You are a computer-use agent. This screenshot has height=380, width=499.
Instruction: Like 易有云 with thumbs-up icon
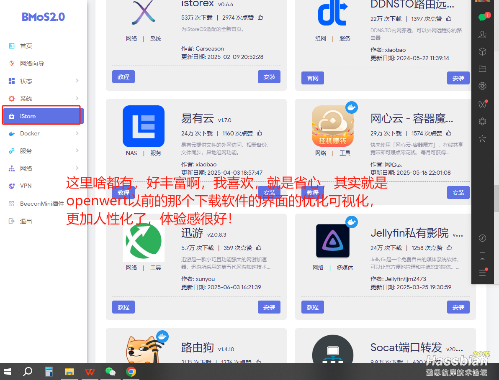[x=260, y=133]
